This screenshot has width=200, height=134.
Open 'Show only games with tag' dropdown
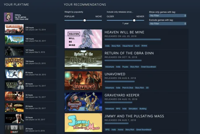(167, 16)
